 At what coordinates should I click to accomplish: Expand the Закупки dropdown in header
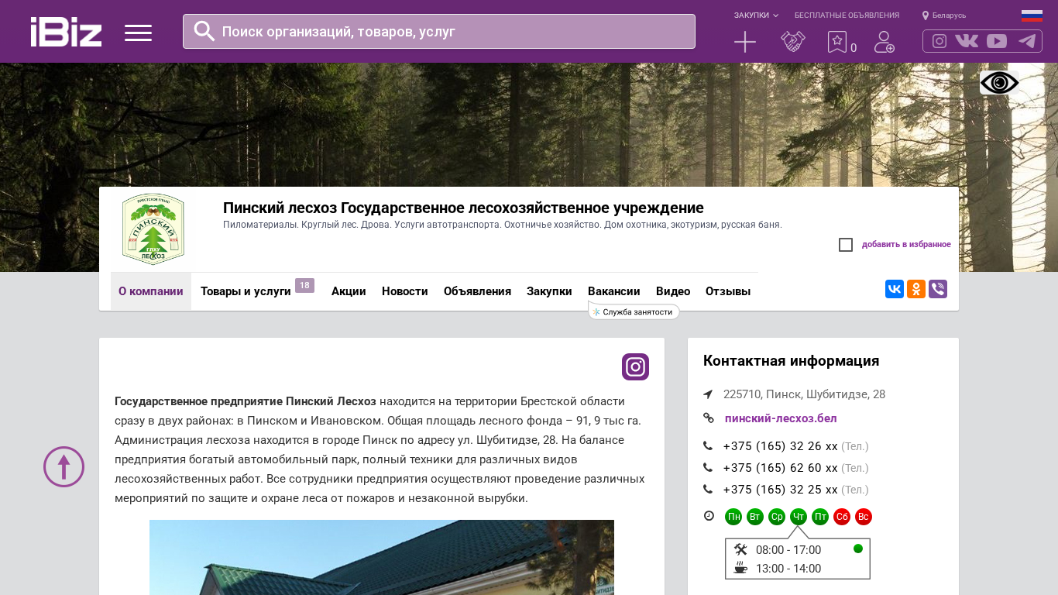click(x=756, y=15)
